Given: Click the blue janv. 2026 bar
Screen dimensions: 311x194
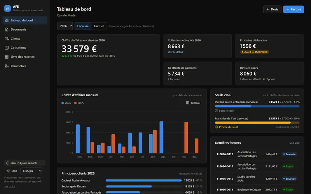Looking at the screenshot, I should 78,139.
